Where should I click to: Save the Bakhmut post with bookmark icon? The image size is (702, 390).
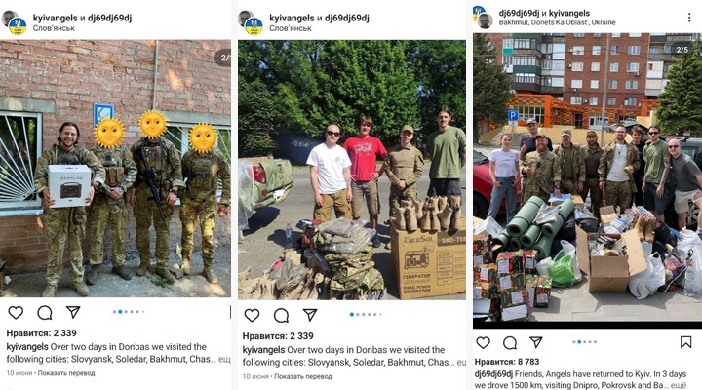coord(685,342)
